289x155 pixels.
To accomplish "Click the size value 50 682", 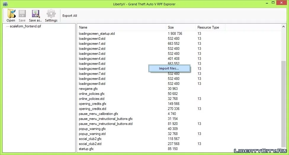I will [173, 93].
